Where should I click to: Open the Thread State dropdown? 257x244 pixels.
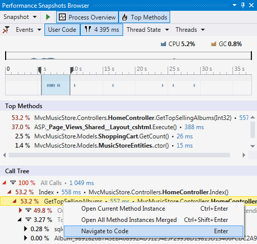point(148,30)
